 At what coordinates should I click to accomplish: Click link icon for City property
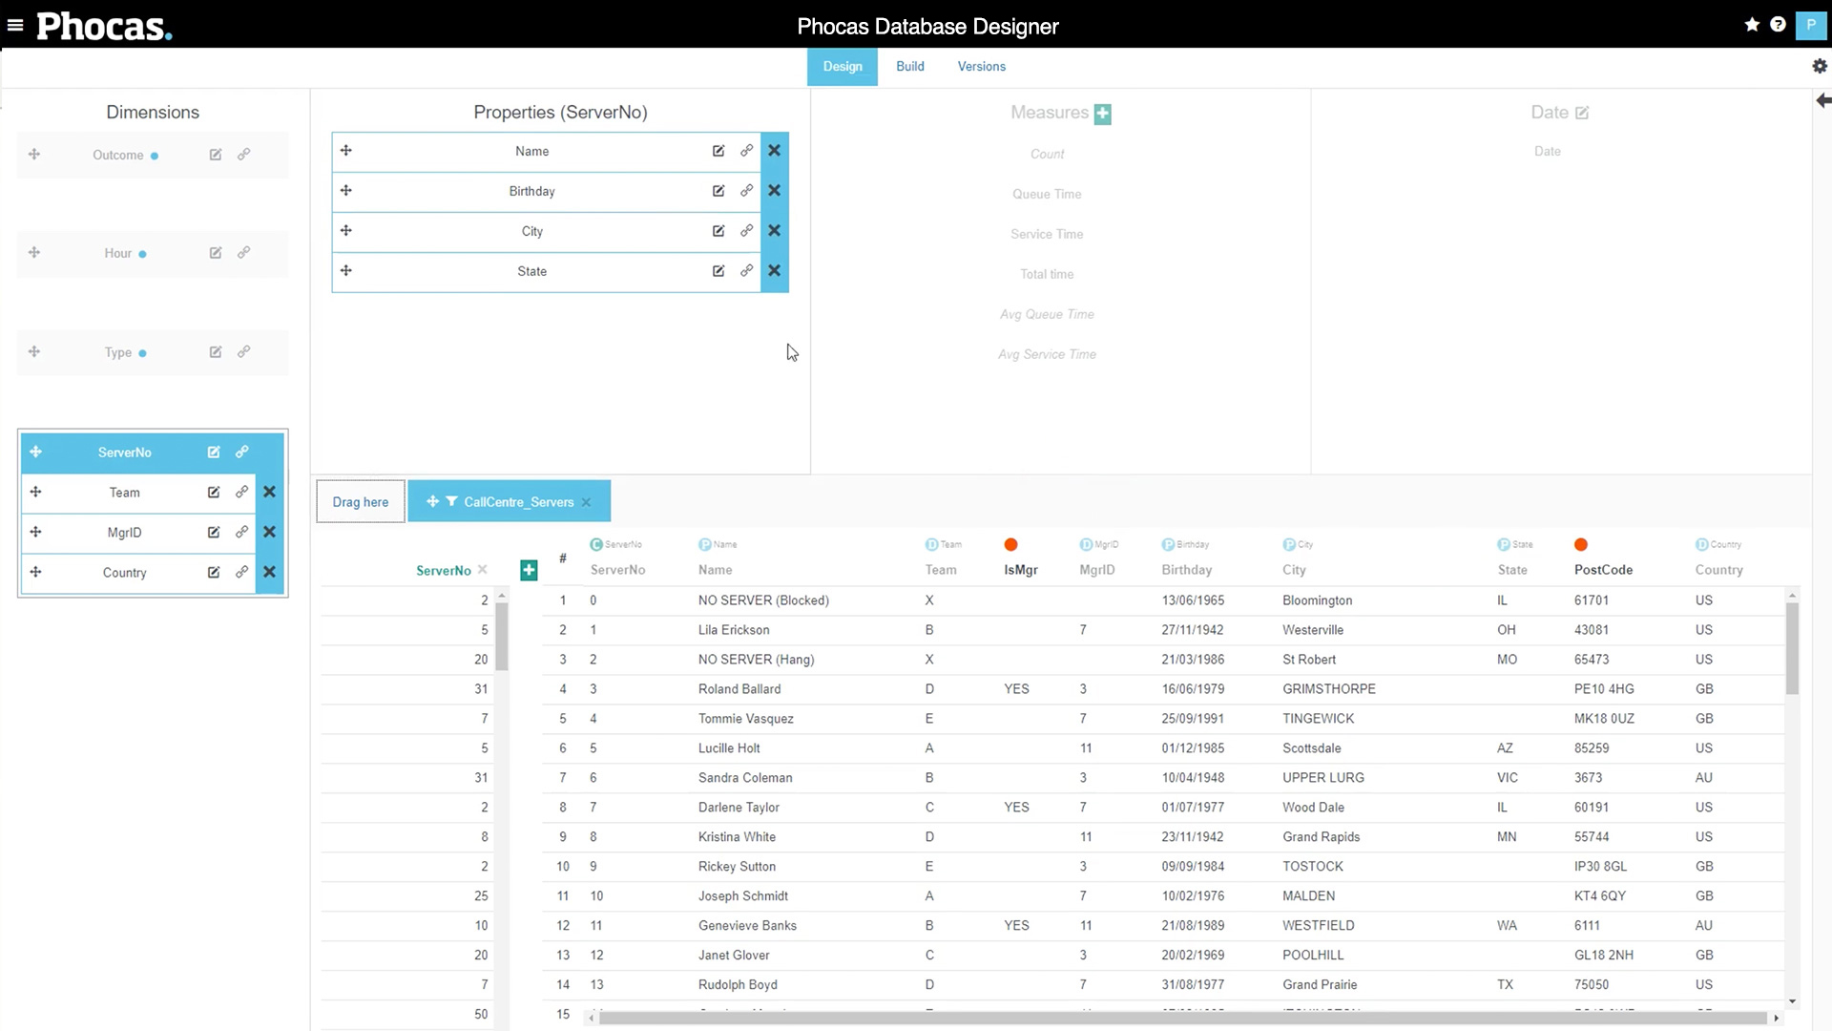(x=746, y=231)
